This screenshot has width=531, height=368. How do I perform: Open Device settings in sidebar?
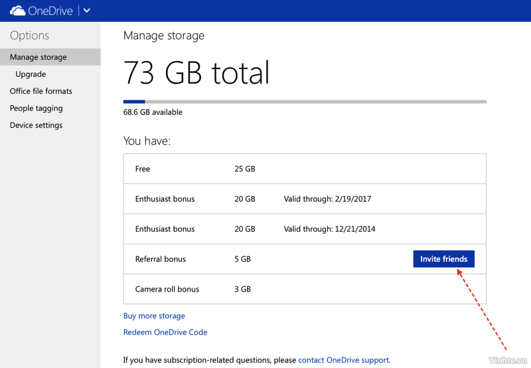(x=37, y=126)
